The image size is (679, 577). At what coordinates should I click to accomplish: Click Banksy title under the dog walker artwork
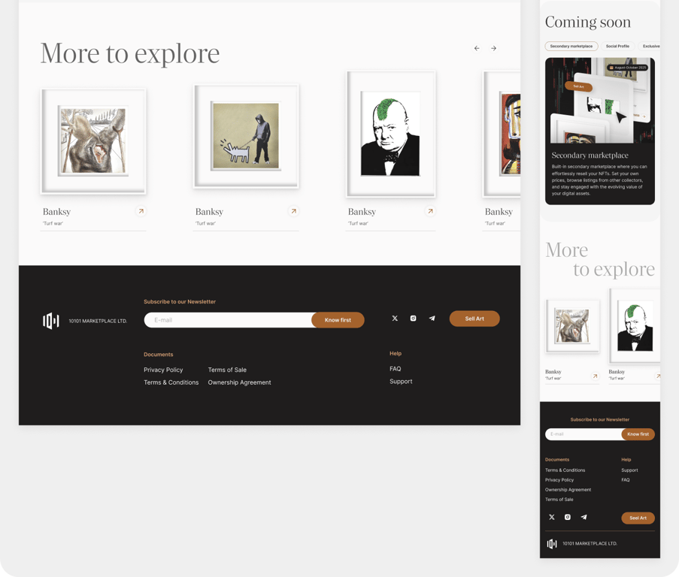209,212
